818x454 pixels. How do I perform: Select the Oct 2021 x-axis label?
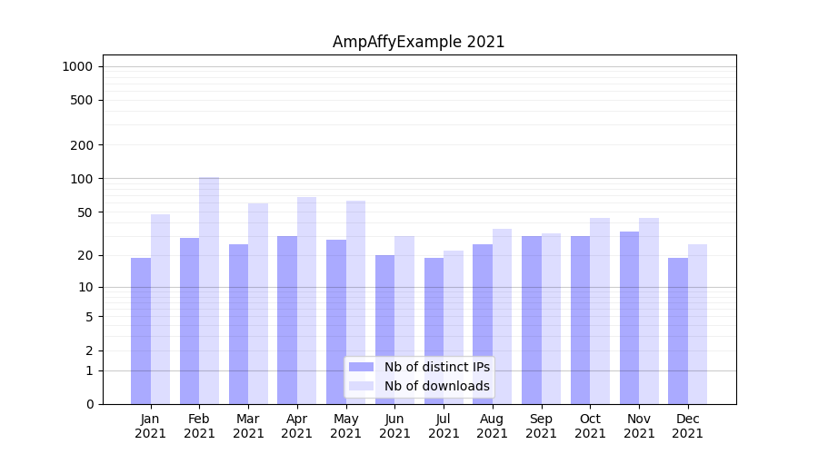tap(590, 426)
